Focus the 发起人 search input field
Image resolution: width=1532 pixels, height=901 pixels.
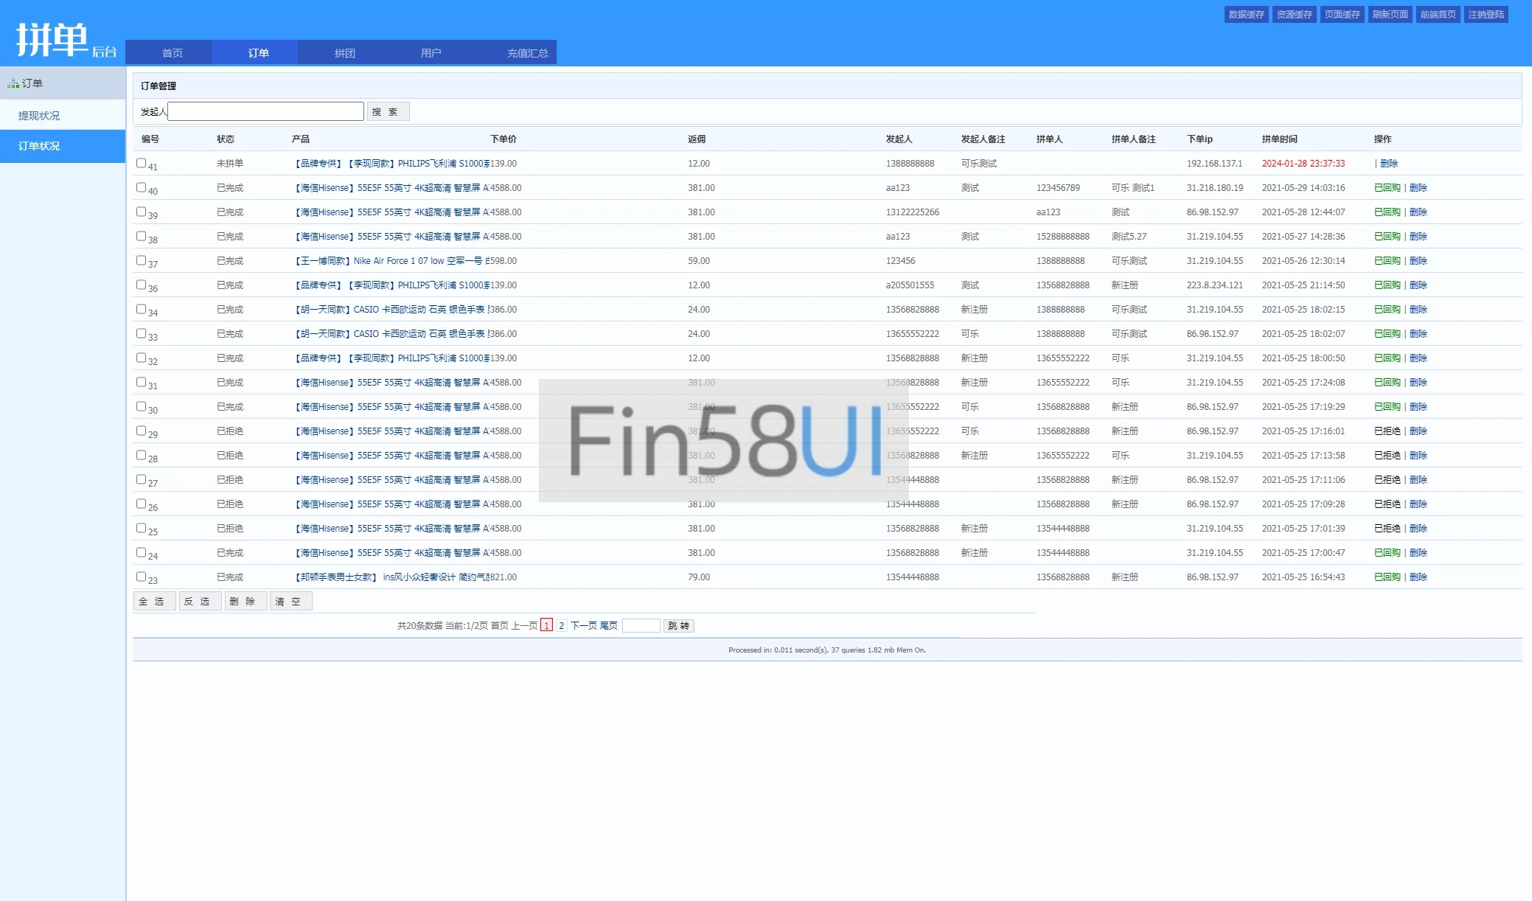pos(265,111)
